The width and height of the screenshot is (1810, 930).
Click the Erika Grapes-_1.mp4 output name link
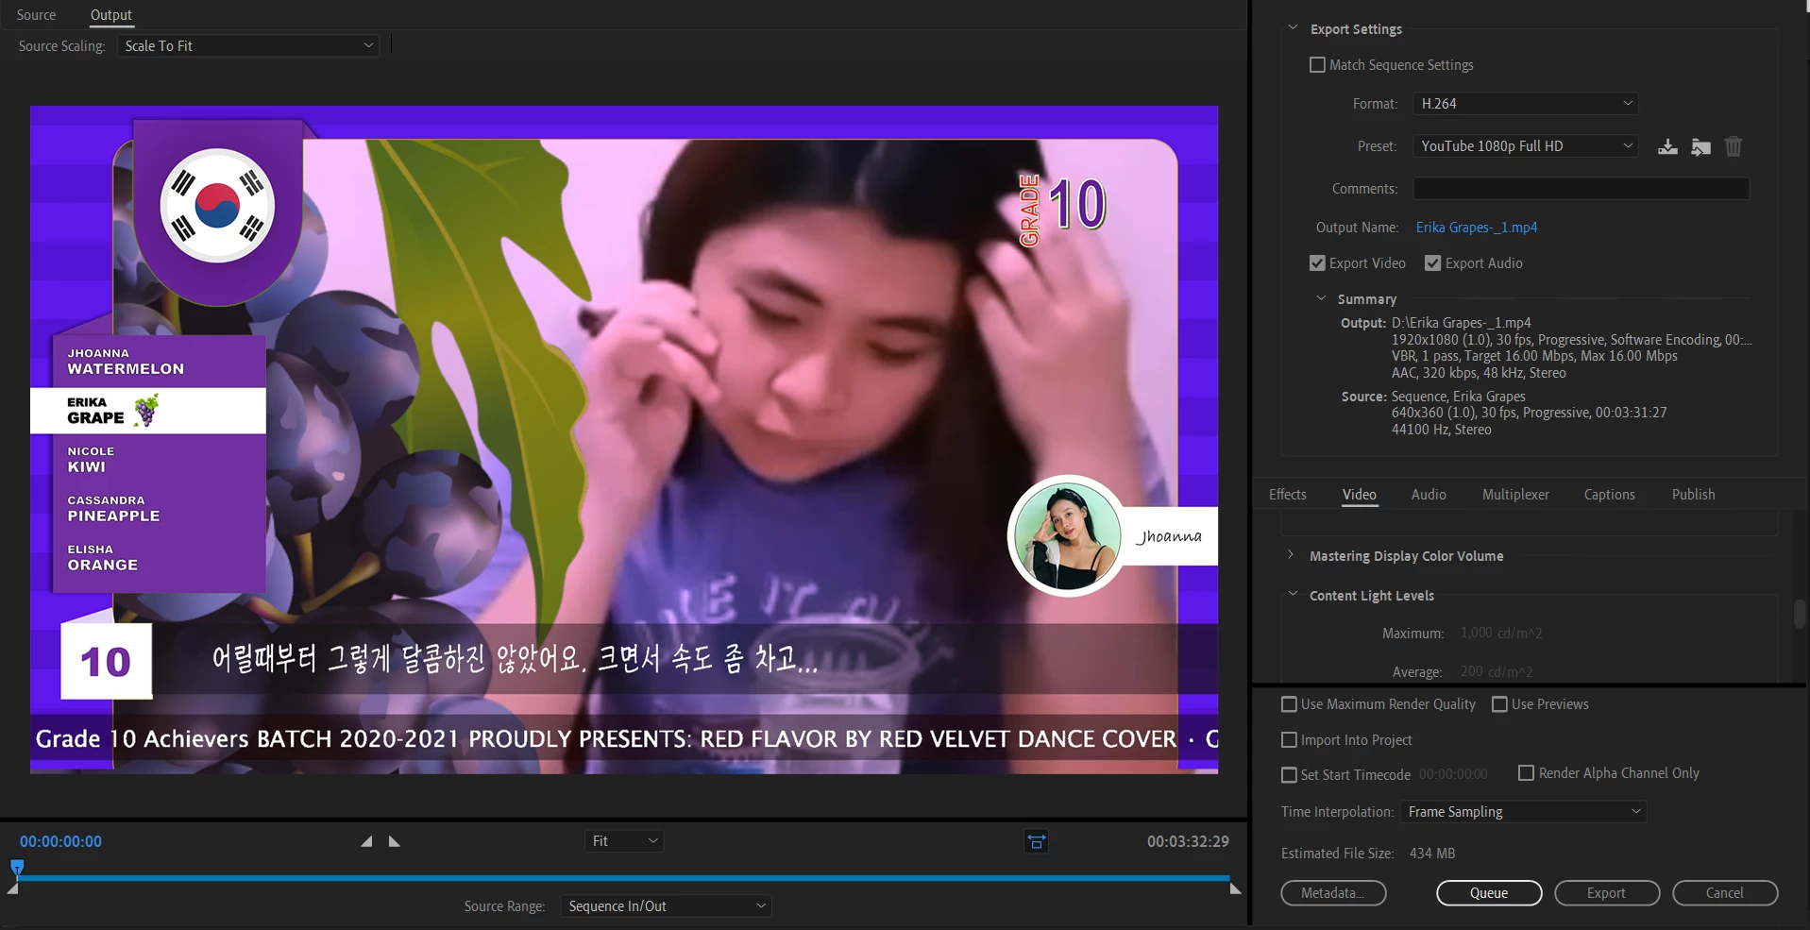[1477, 228]
